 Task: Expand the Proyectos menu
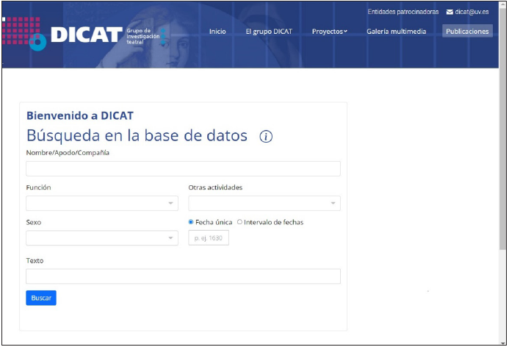click(x=329, y=32)
